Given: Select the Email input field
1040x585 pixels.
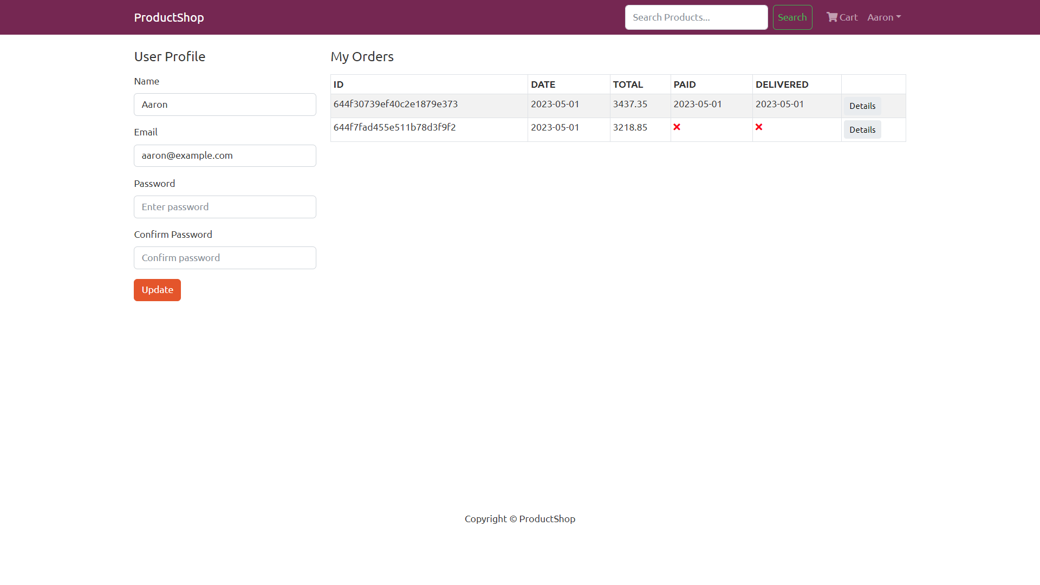Looking at the screenshot, I should tap(225, 155).
